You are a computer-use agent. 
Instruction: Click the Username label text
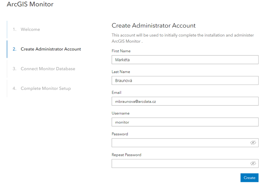[121, 113]
